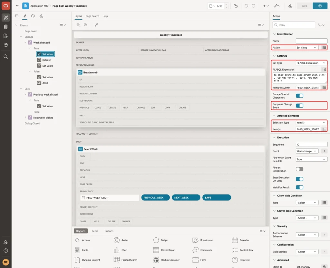Select the Refresh action tree item
330x268 pixels.
click(44, 60)
